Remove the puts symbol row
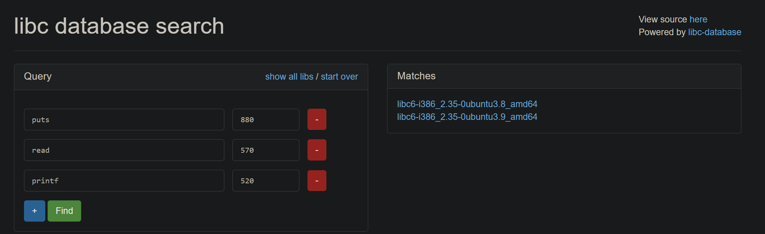This screenshot has width=765, height=234. pyautogui.click(x=316, y=120)
